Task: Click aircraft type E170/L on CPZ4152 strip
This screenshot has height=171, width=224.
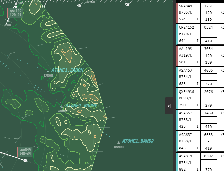Action: click(185, 34)
